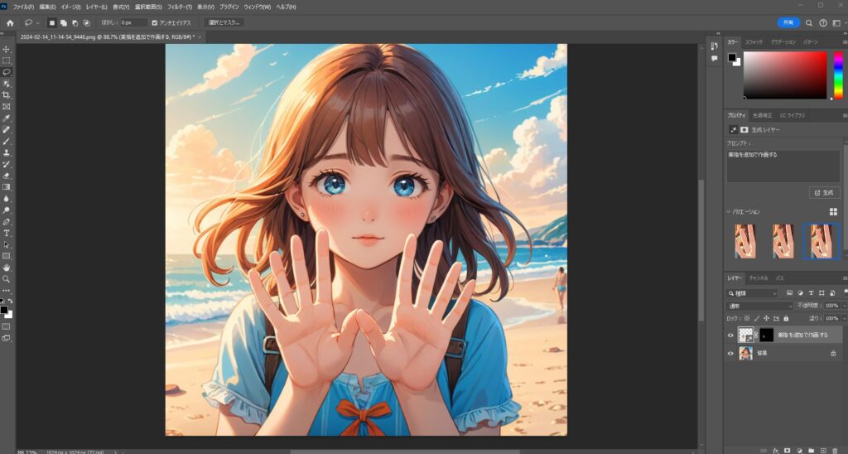The height and width of the screenshot is (454, 848).
Task: Select the Frame tool
Action: click(x=7, y=107)
